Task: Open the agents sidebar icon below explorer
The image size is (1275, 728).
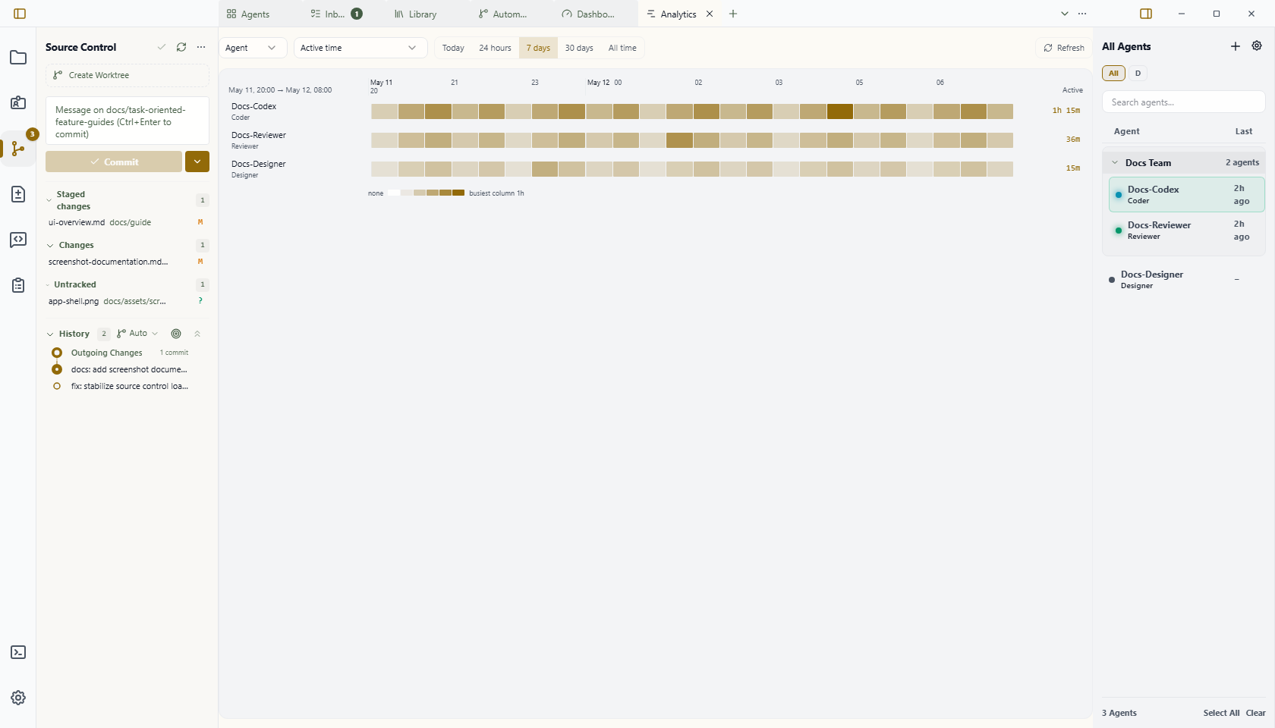Action: (x=18, y=103)
